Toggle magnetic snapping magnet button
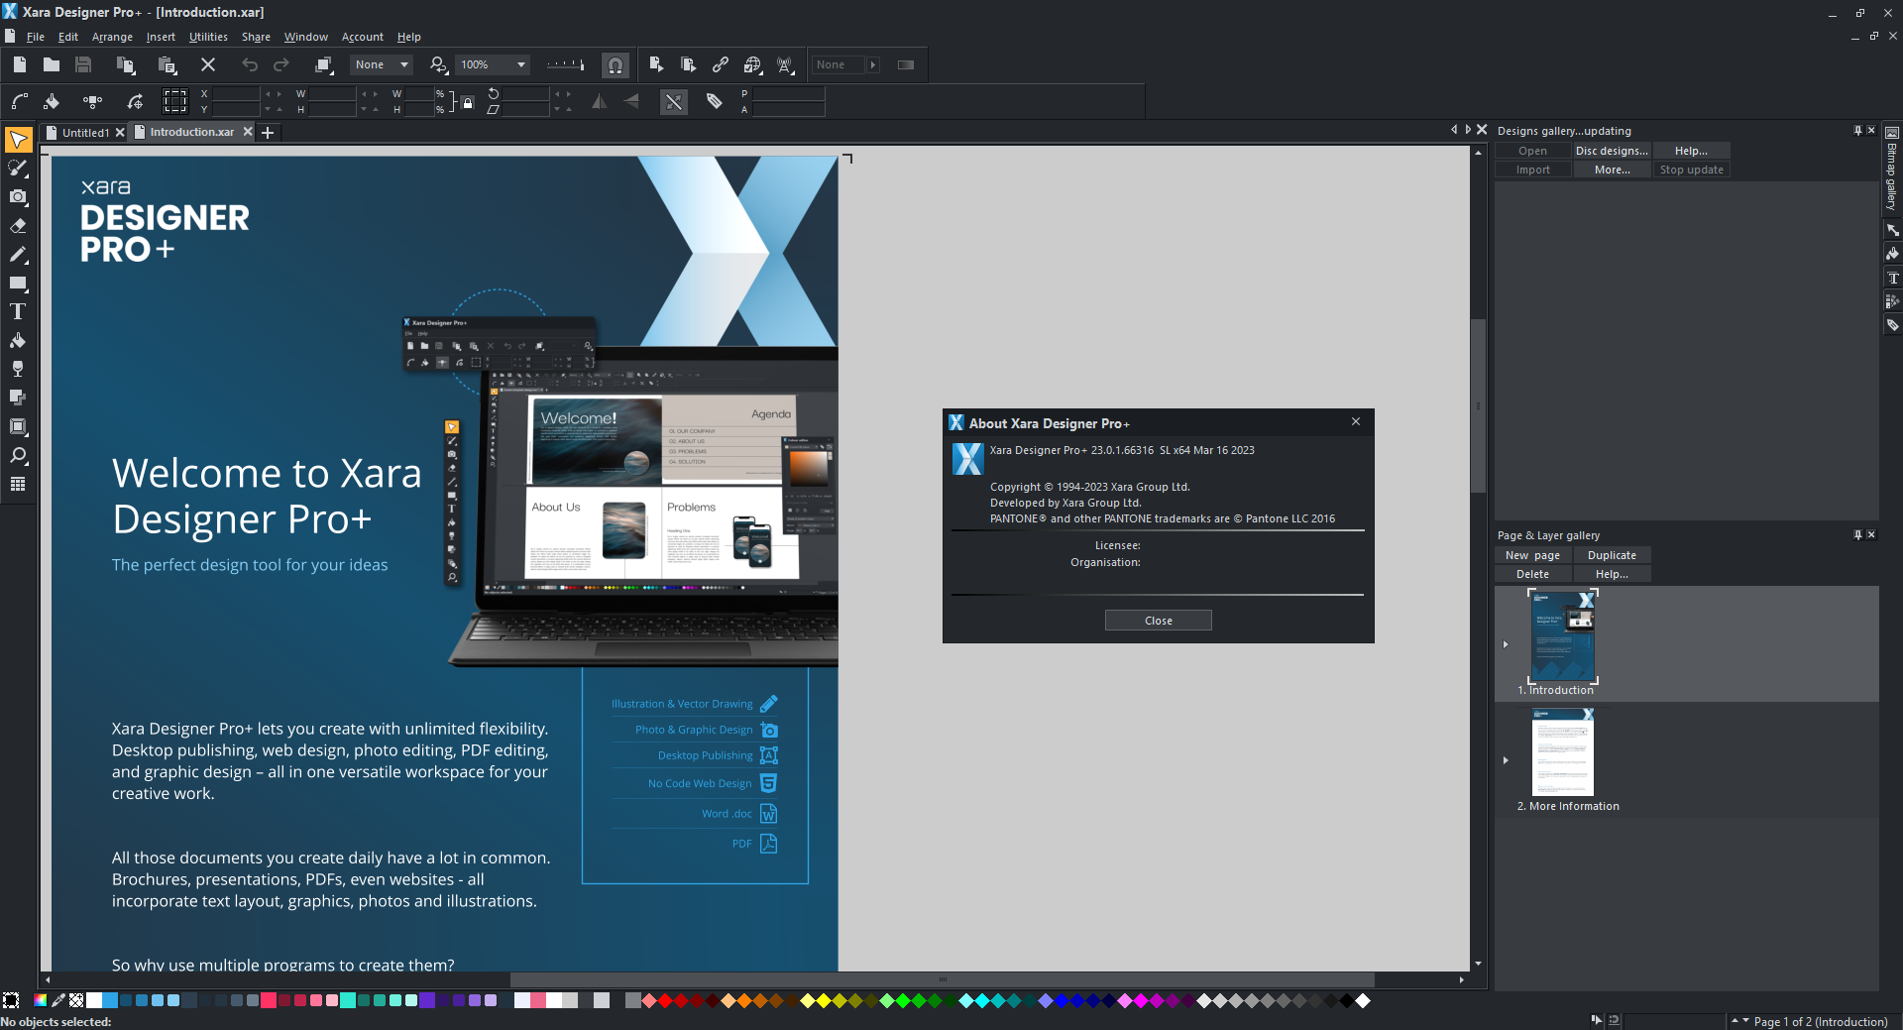Viewport: 1903px width, 1030px height. 616,65
